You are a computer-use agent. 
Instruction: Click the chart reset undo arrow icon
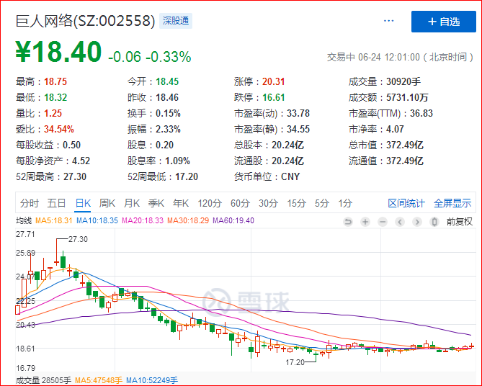tap(348, 222)
